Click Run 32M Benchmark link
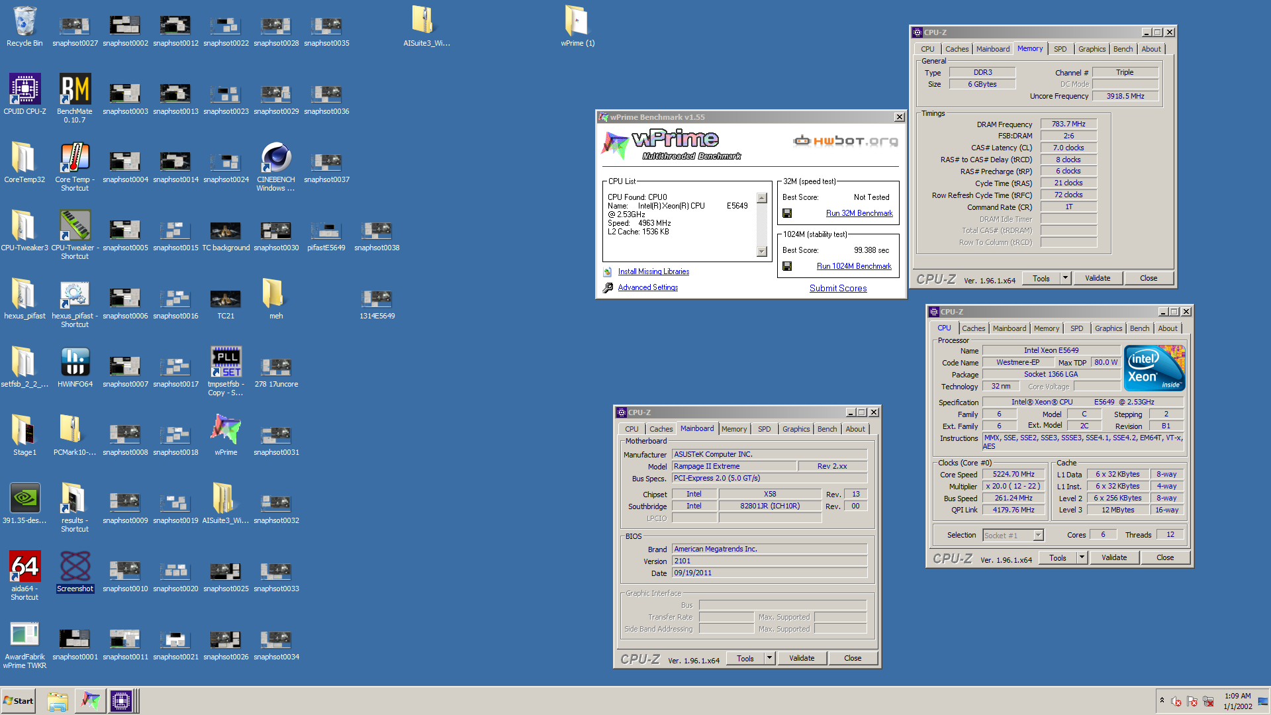 point(859,213)
